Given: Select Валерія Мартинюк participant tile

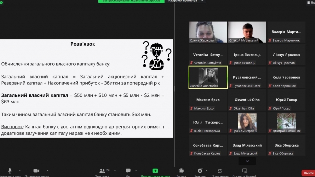Looking at the screenshot, I should coord(286,32).
